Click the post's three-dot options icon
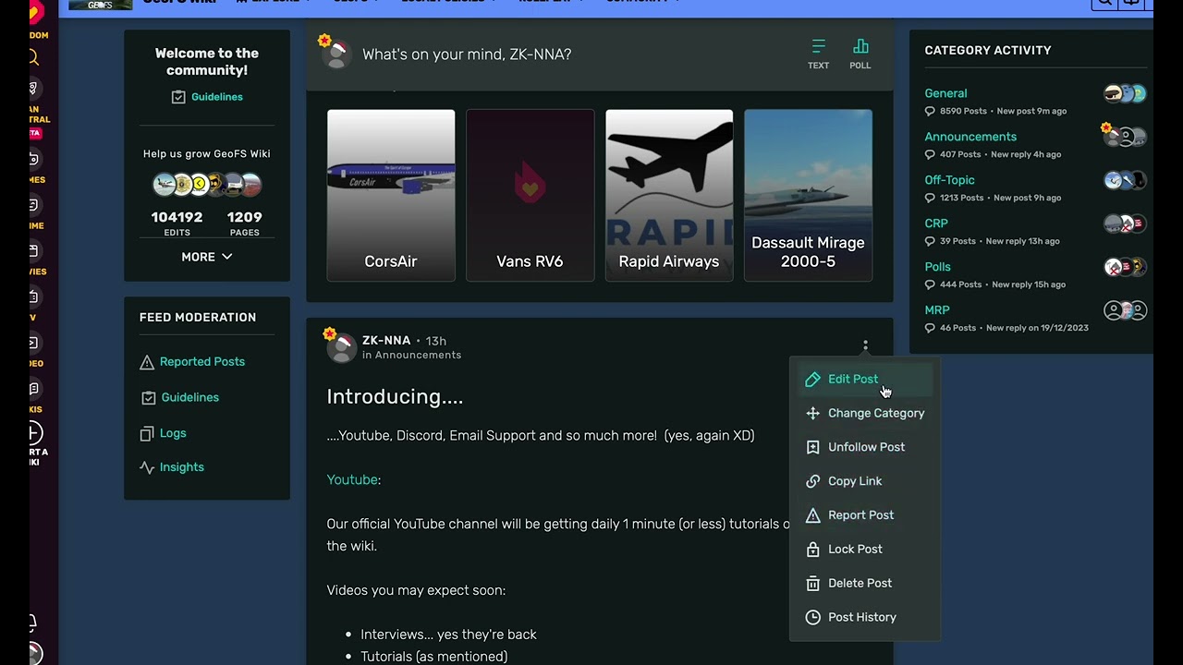Image resolution: width=1183 pixels, height=665 pixels. pyautogui.click(x=865, y=345)
